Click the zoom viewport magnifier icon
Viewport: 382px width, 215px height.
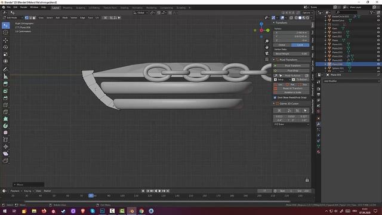click(267, 41)
